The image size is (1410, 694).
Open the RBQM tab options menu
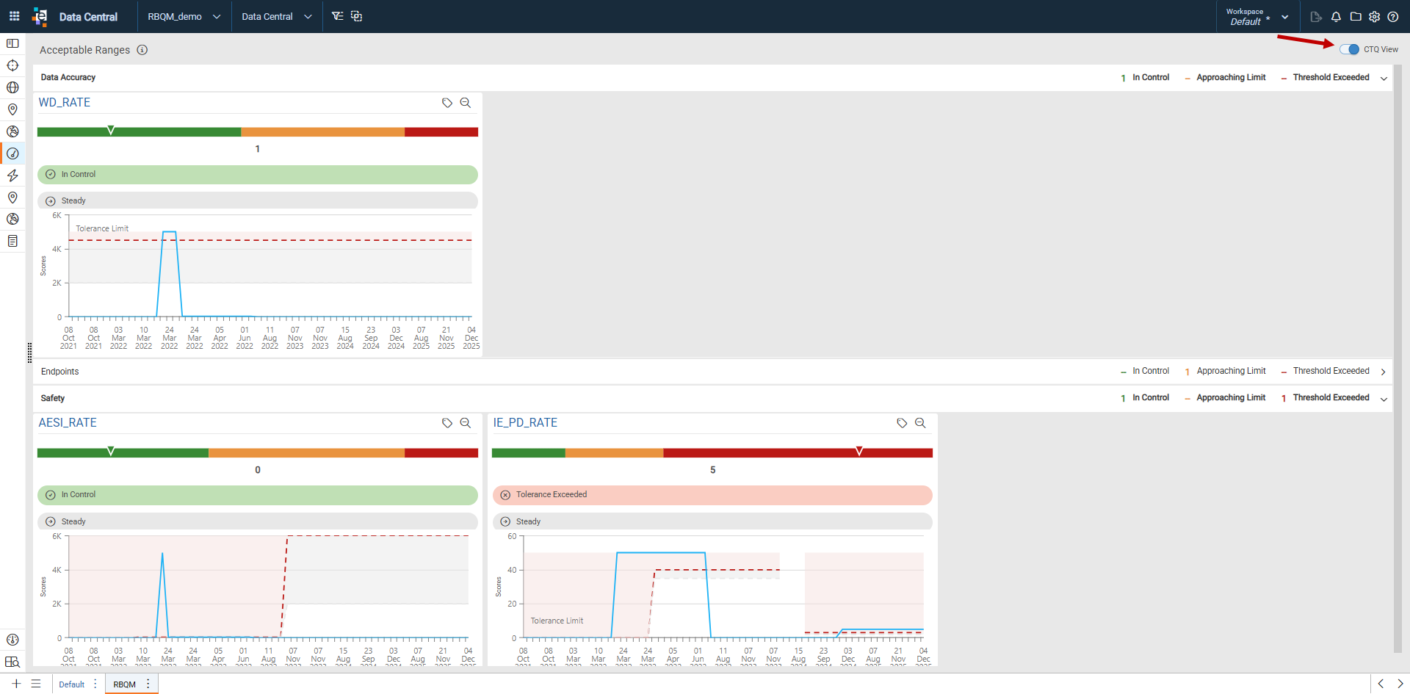pyautogui.click(x=148, y=684)
